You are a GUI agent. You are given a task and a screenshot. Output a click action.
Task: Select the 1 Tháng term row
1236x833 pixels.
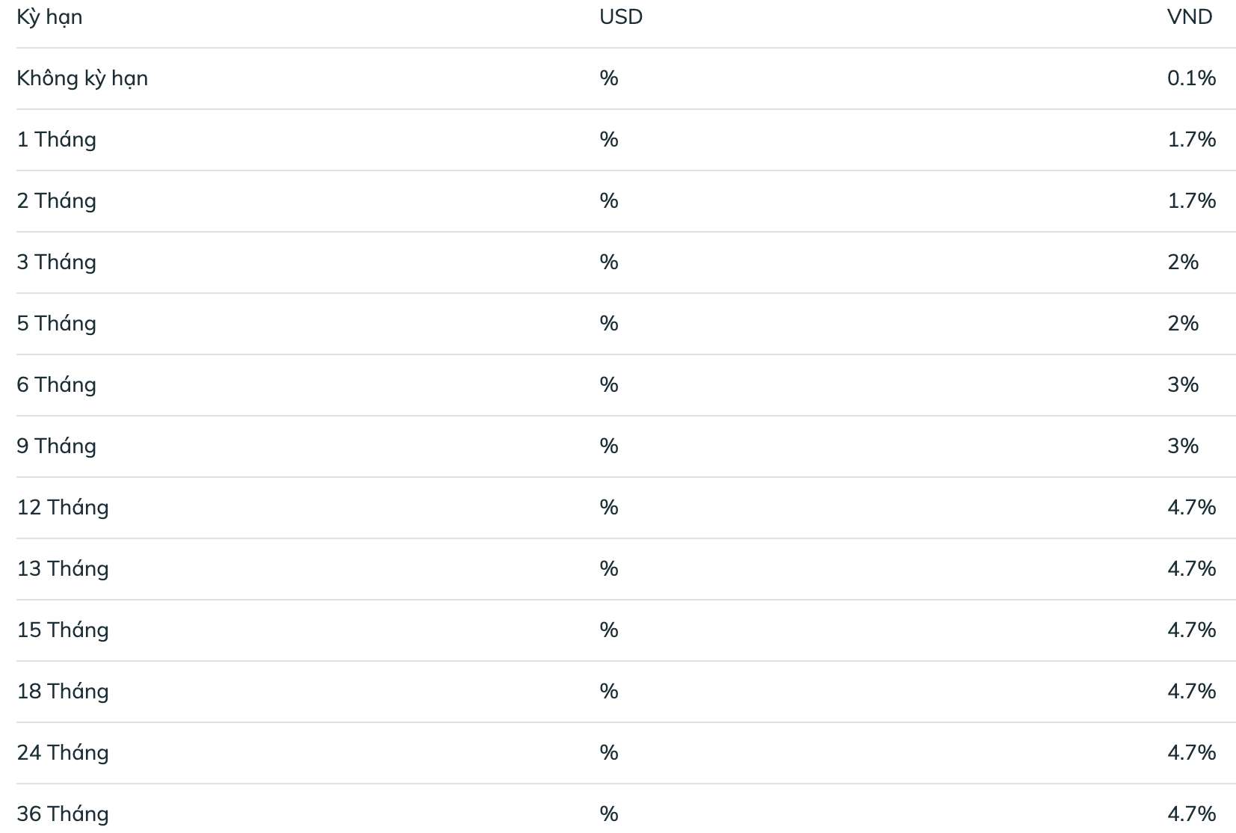[625, 140]
